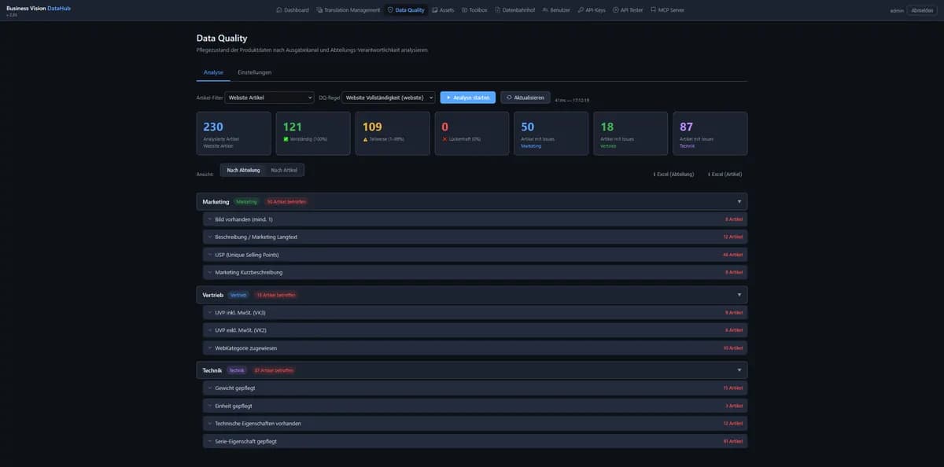The image size is (944, 467).
Task: Click the admin username text
Action: tap(896, 10)
